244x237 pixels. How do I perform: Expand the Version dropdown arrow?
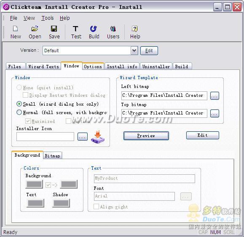134,51
